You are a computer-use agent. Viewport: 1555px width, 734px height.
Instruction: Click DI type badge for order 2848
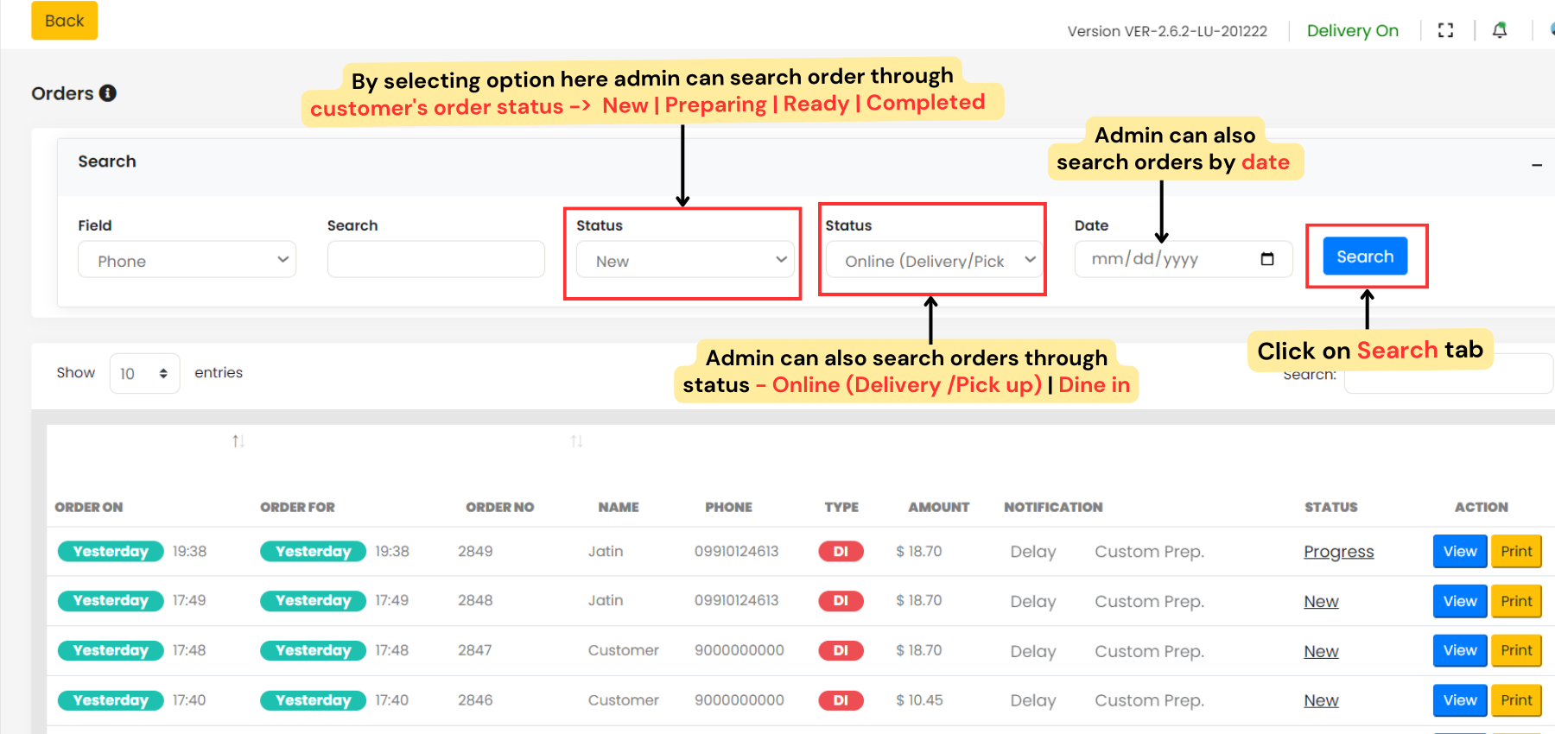pyautogui.click(x=841, y=601)
